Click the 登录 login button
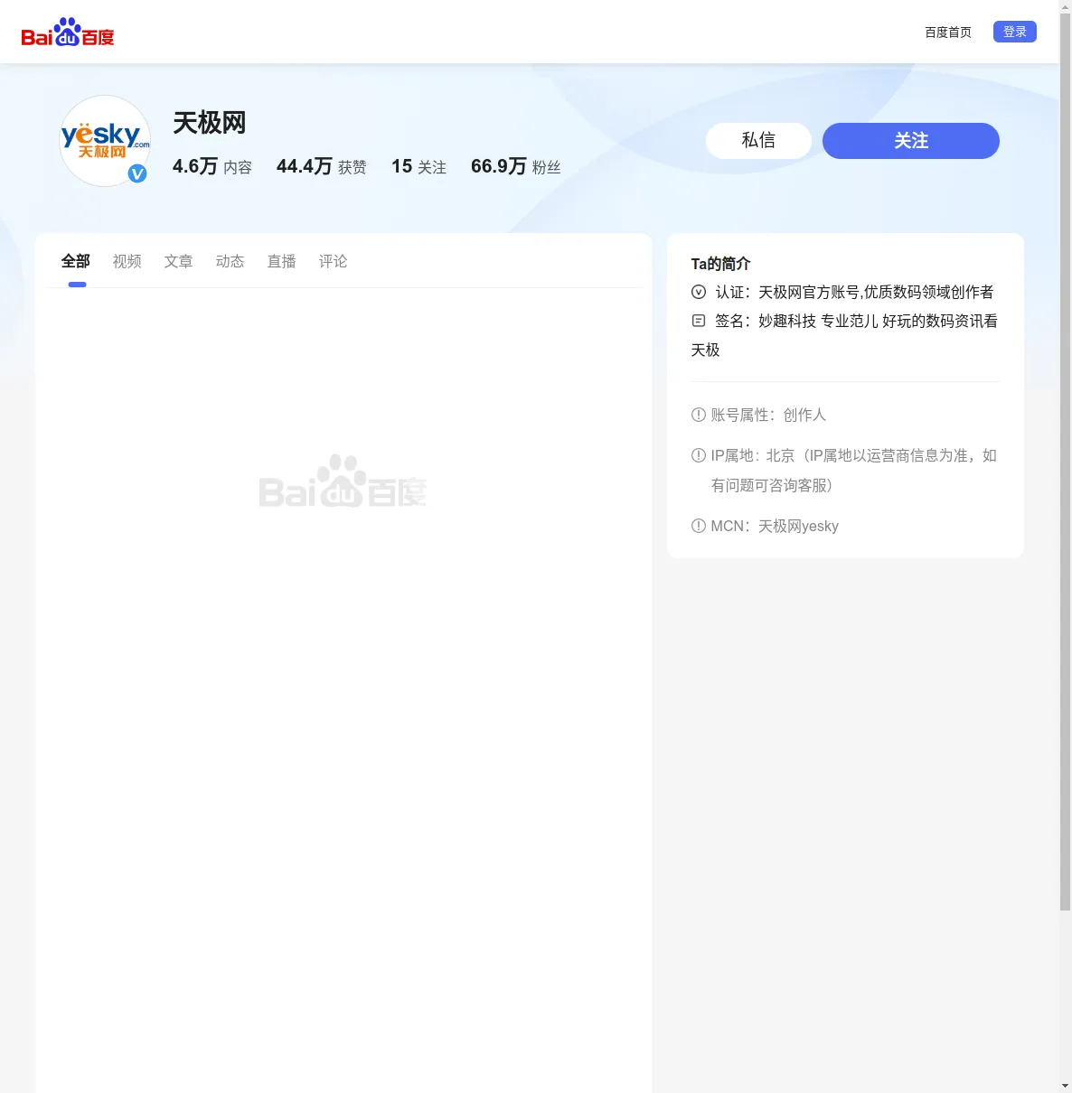Screen dimensions: 1072x1093 [x=1015, y=32]
